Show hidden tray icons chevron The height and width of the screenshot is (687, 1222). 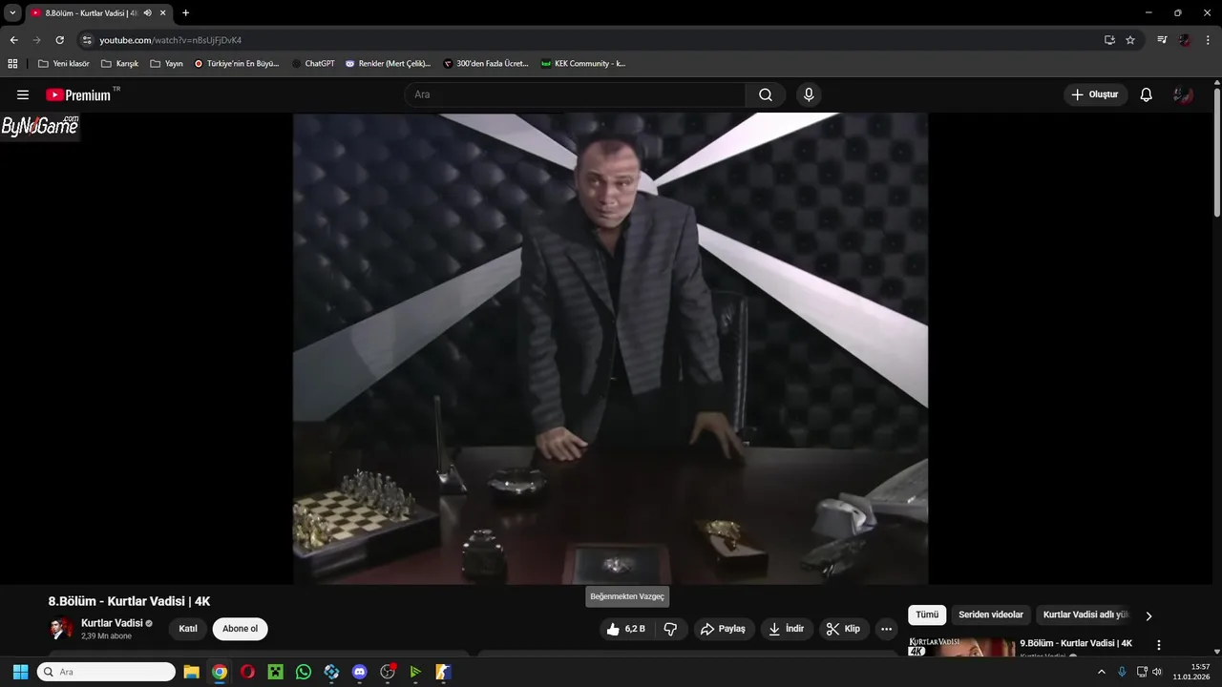click(1102, 672)
